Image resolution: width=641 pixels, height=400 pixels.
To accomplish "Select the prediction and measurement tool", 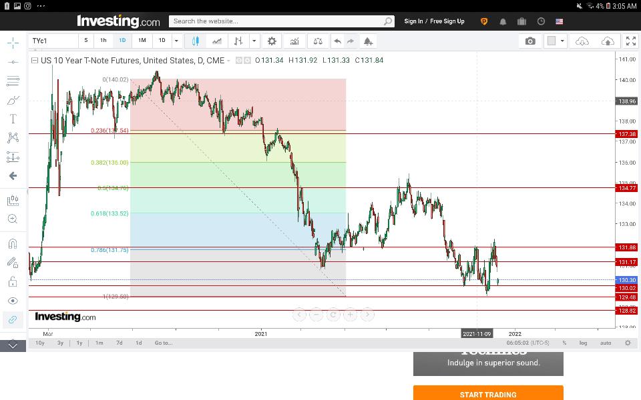I will point(13,157).
